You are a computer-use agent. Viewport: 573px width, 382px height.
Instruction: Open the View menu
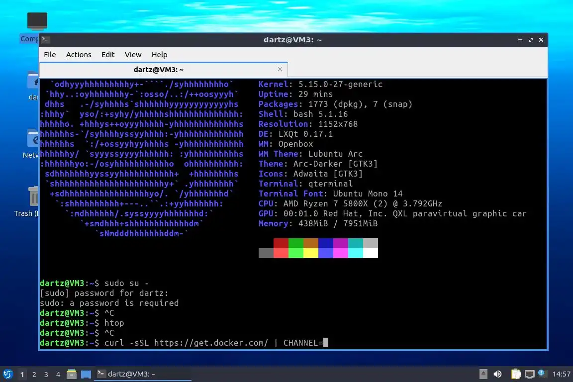133,55
